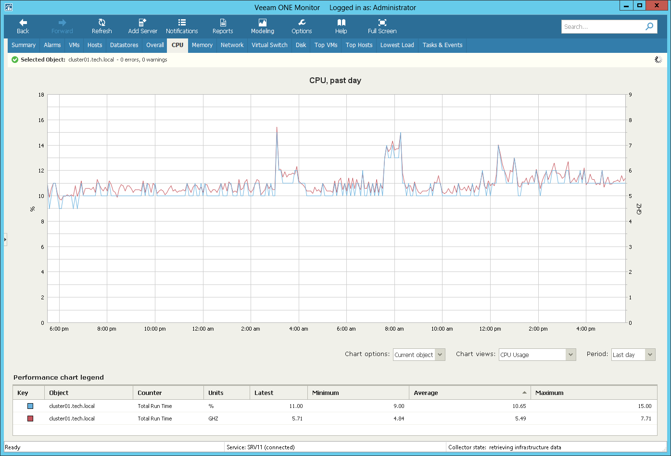Click the Latest value 11.00

coord(296,406)
